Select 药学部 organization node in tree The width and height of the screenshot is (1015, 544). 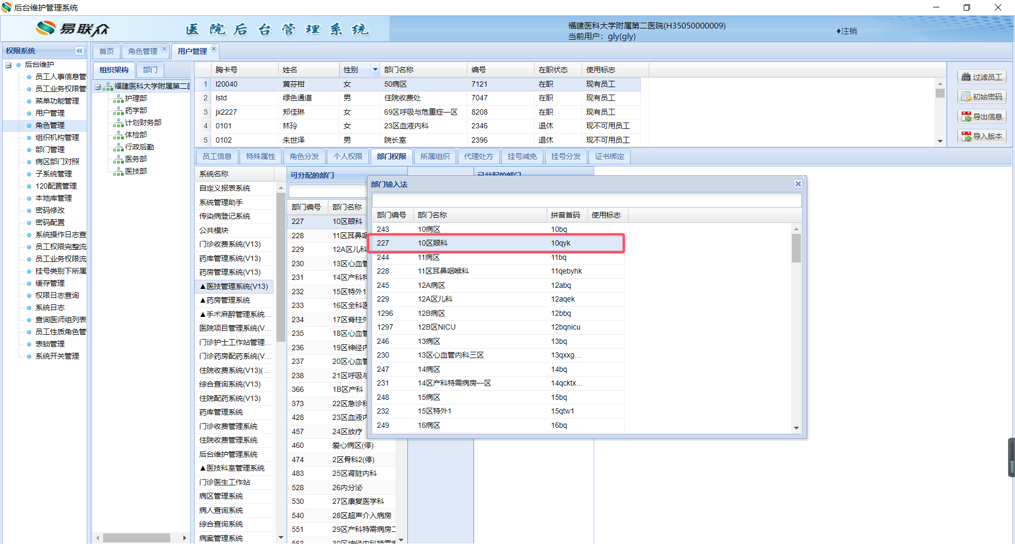136,110
